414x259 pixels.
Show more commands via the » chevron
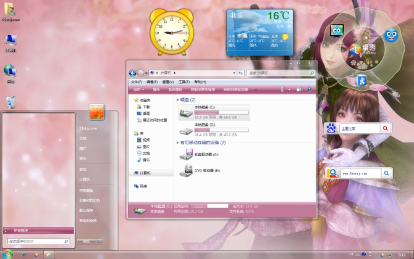[255, 90]
